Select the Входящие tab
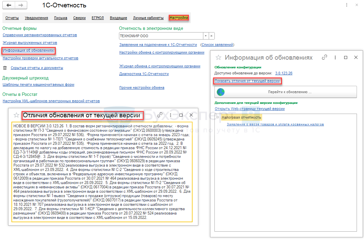Viewport: 364px width, 240px height. pos(118,18)
